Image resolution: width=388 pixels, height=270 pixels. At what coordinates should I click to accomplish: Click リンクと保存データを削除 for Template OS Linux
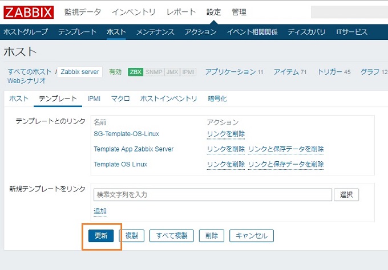(x=286, y=164)
